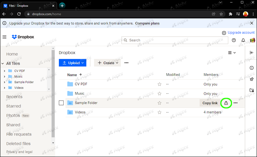Click the folder tree scrollbar down arrow
This screenshot has width=257, height=157.
coord(49,89)
